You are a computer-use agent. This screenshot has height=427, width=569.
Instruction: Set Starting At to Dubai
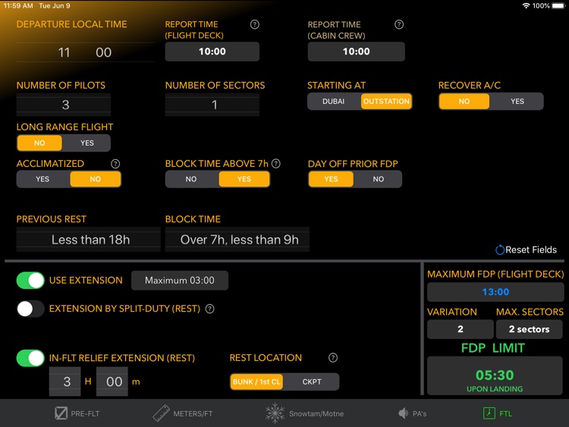point(334,101)
